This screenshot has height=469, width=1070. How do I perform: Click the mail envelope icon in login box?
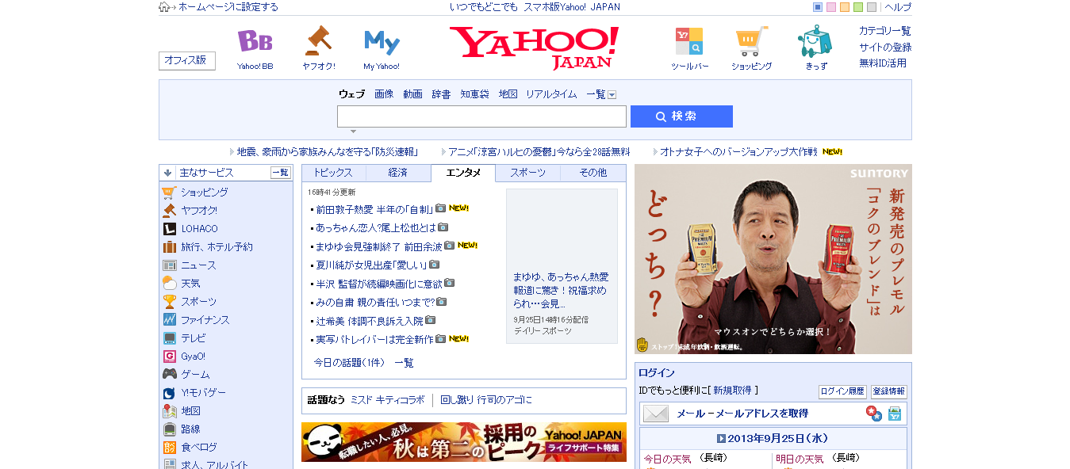pyautogui.click(x=655, y=414)
